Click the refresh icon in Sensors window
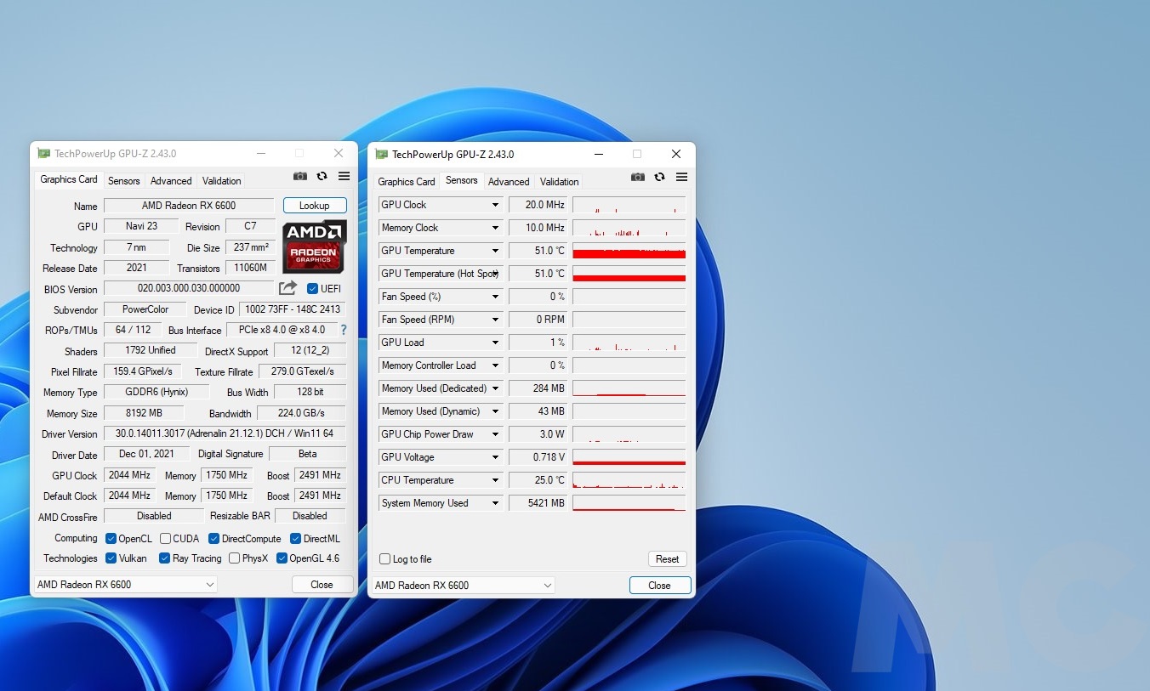This screenshot has height=691, width=1150. pos(659,177)
